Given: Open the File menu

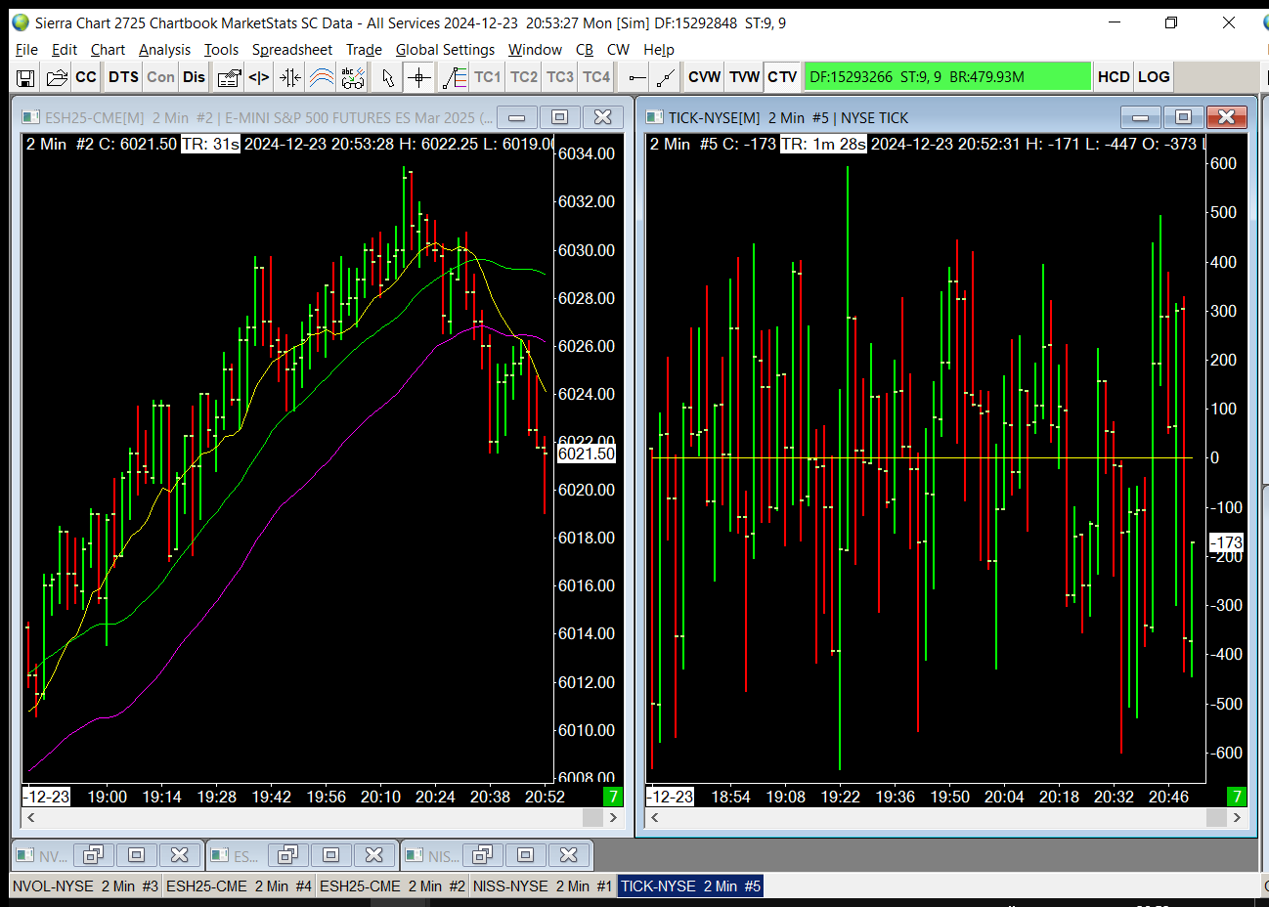Looking at the screenshot, I should point(26,50).
